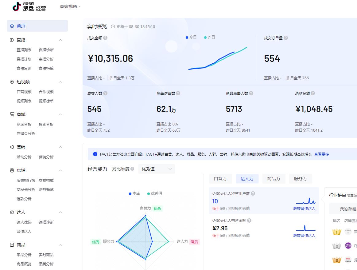
Task: Click the blue info icon in FACT banner
Action: [x=95, y=154]
